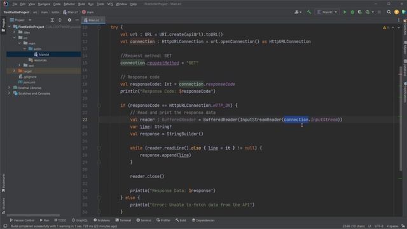Open Version Control tool window
Image resolution: width=407 pixels, height=229 pixels.
click(x=22, y=220)
